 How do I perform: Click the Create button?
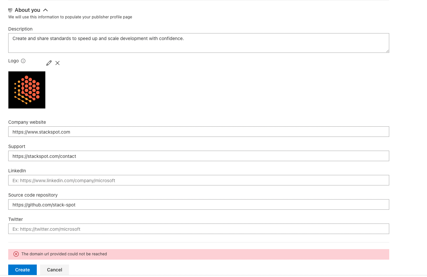coord(22,270)
